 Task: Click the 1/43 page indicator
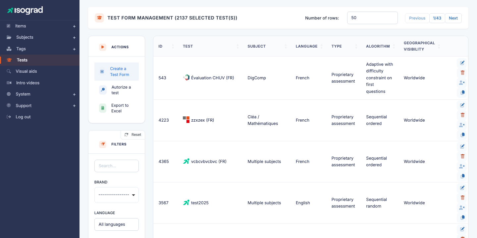(437, 18)
